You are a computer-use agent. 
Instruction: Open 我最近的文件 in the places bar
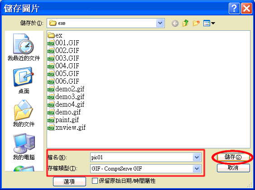[x=24, y=47]
